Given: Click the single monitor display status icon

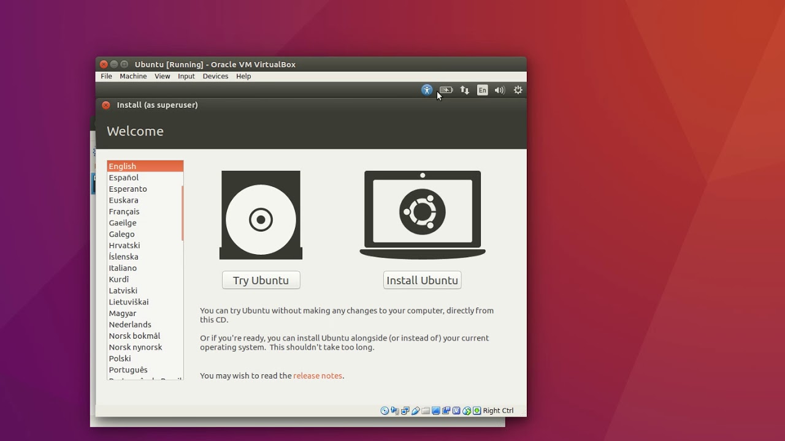Looking at the screenshot, I should [x=436, y=410].
